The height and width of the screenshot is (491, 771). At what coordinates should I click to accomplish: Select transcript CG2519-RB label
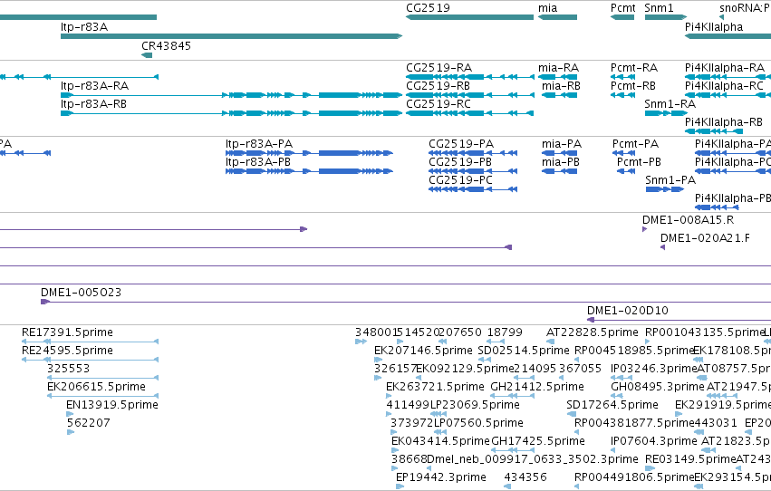click(438, 85)
